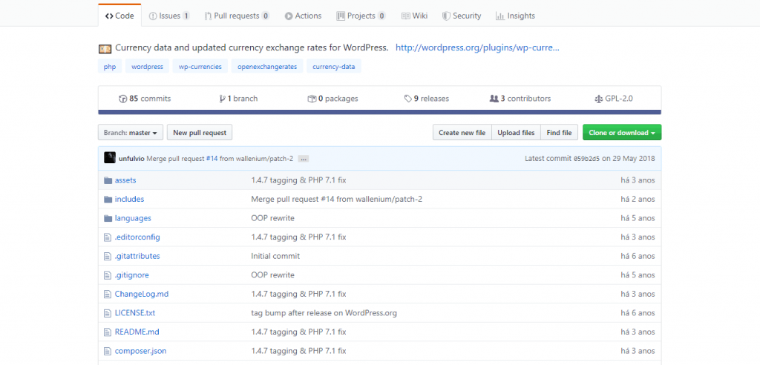Screen dimensions: 760x365
Task: Click the Projects tab board icon
Action: pos(340,16)
